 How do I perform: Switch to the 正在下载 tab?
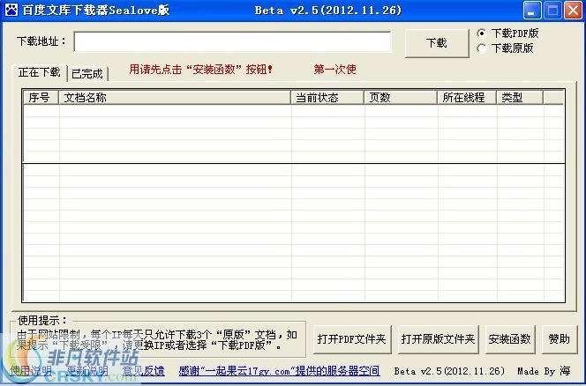point(39,72)
